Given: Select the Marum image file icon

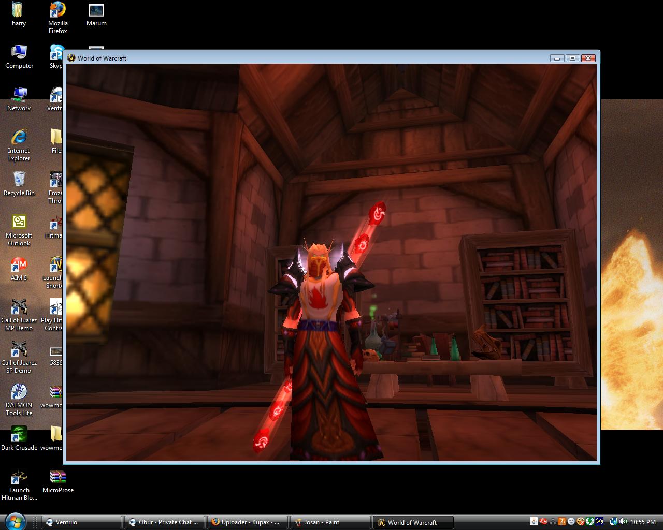Looking at the screenshot, I should [96, 14].
